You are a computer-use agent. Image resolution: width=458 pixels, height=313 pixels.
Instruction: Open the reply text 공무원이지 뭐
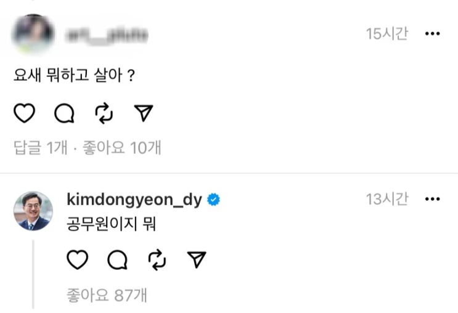[112, 224]
